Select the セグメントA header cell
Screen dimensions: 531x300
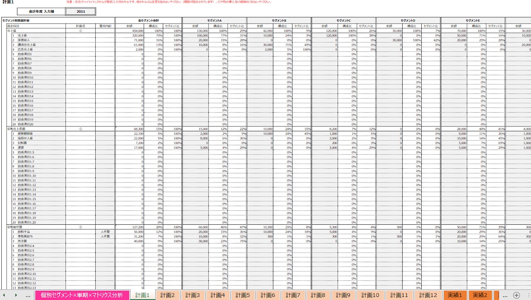coord(215,20)
